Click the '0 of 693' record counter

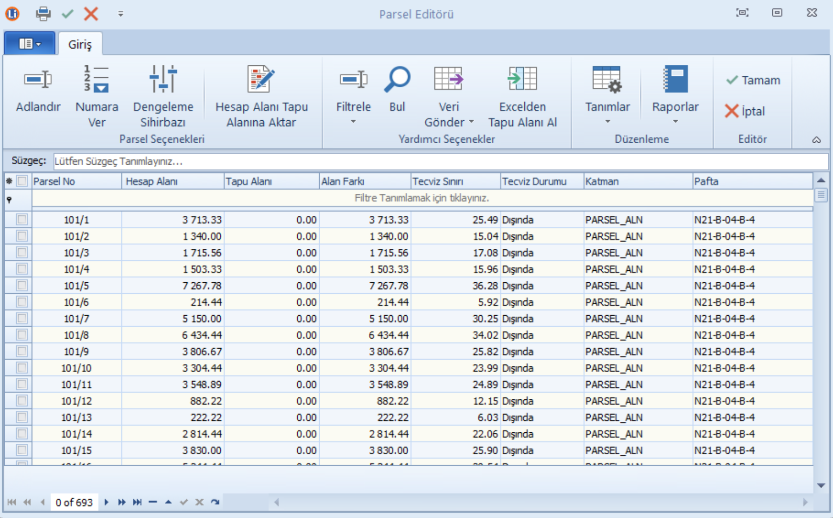74,502
